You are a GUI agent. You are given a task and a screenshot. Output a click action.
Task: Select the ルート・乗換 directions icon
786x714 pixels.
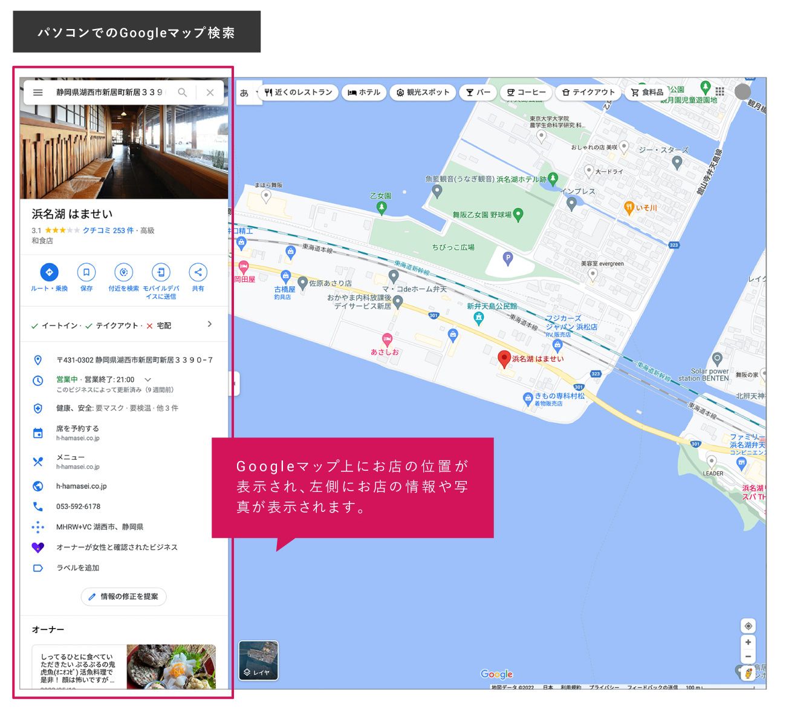pos(50,272)
